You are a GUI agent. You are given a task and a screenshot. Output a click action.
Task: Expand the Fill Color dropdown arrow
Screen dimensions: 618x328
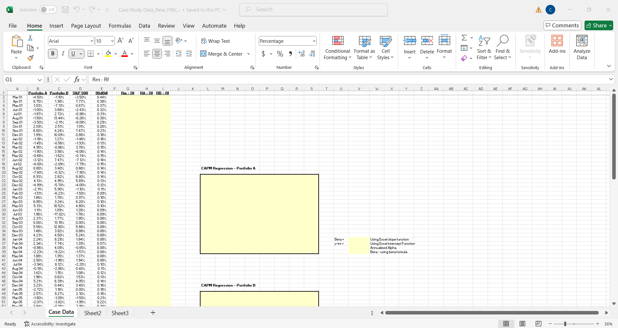coord(116,54)
